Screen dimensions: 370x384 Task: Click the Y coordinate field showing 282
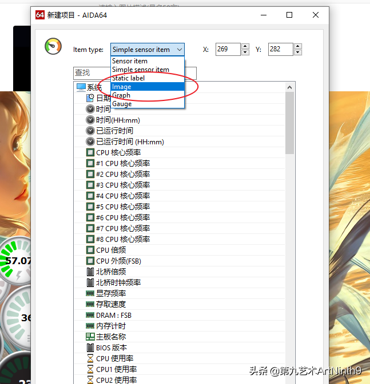tap(280, 49)
